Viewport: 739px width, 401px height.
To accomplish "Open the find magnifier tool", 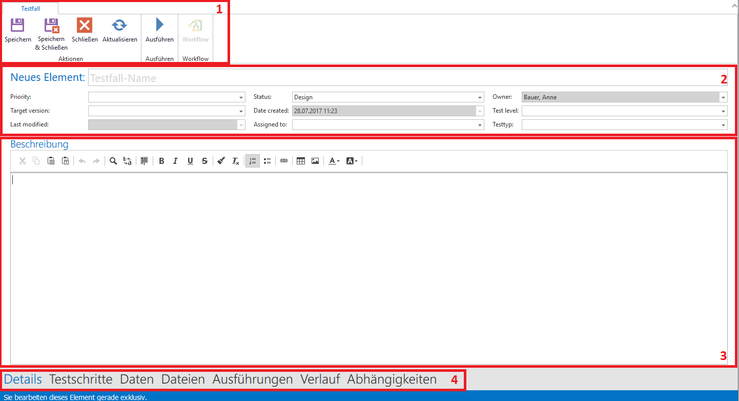I will 113,161.
